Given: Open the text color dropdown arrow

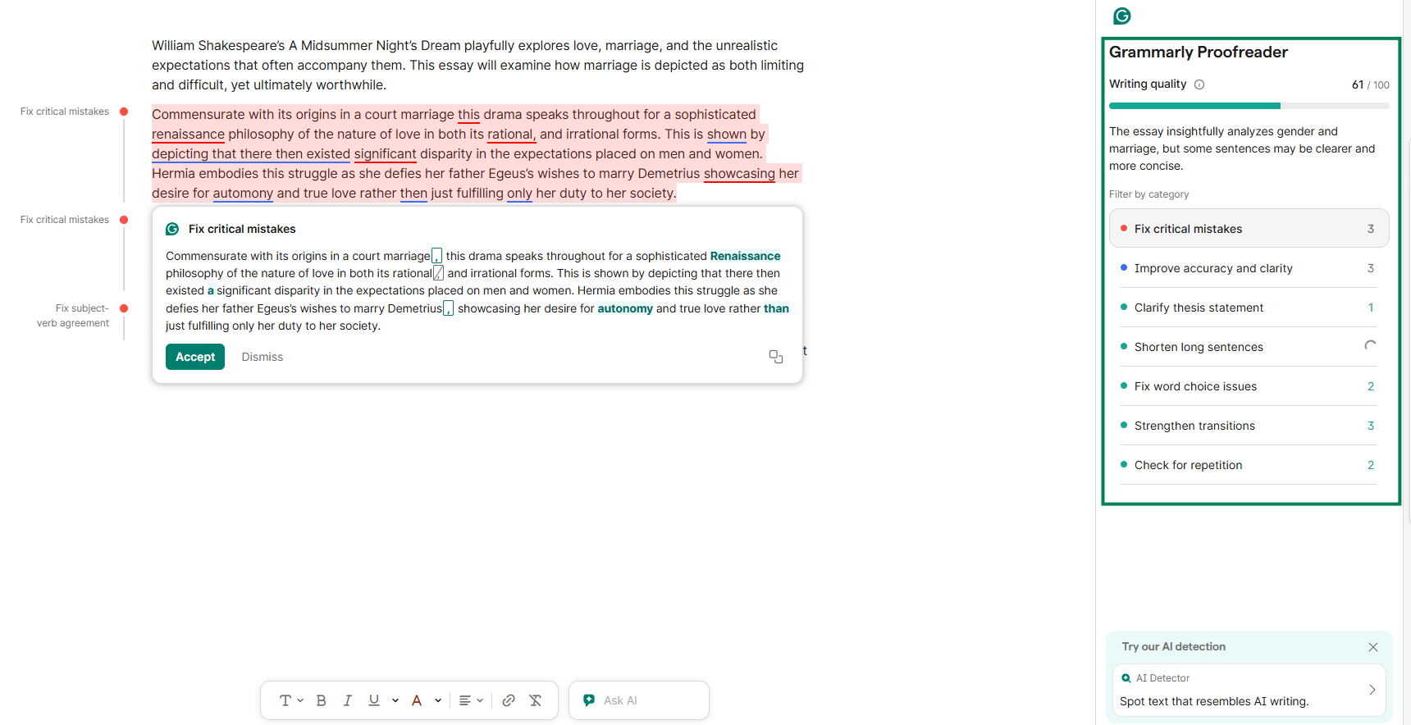Looking at the screenshot, I should tap(438, 700).
